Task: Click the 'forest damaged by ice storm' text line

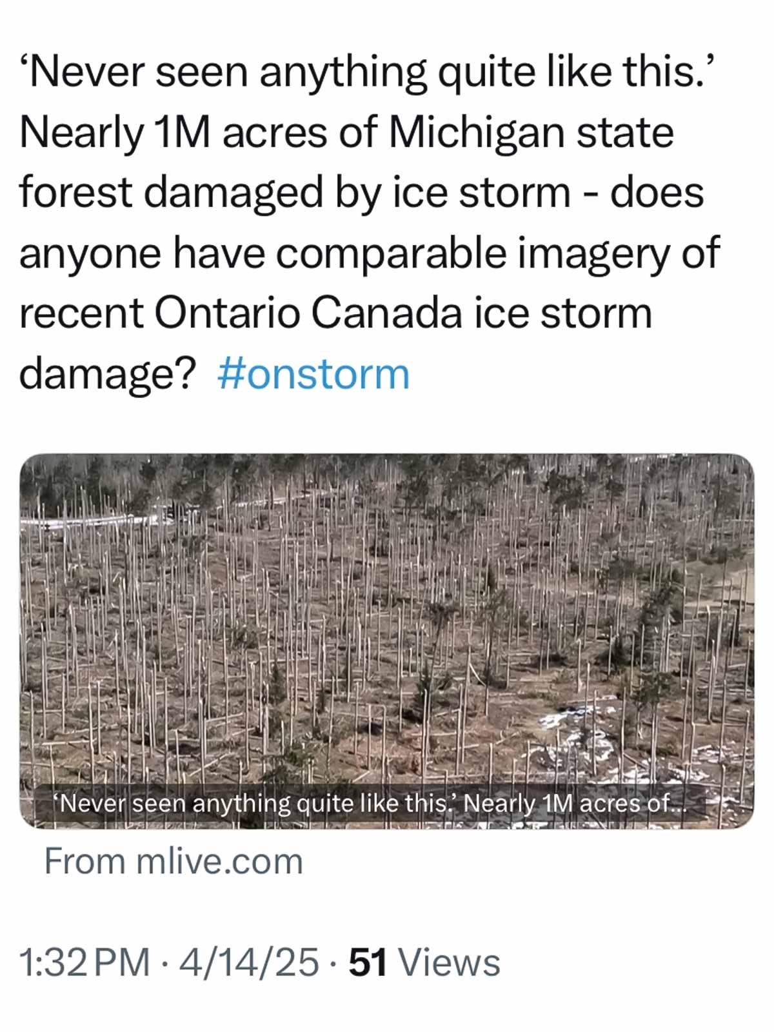Action: [294, 192]
